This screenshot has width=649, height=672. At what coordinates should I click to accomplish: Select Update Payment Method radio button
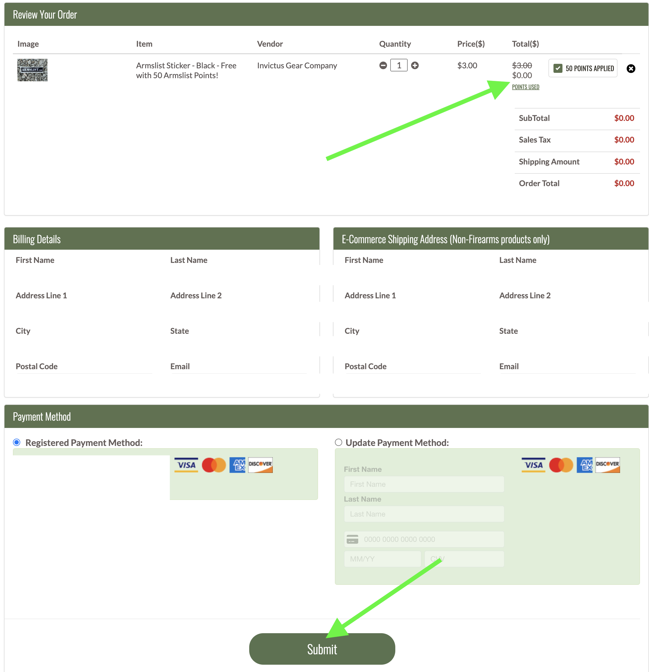(x=339, y=442)
